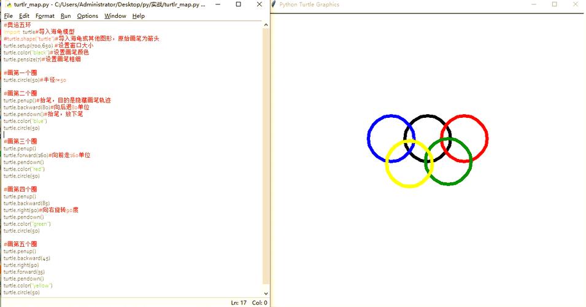Click the turtle.forward(160) line
The image size is (586, 307).
[x=47, y=155]
